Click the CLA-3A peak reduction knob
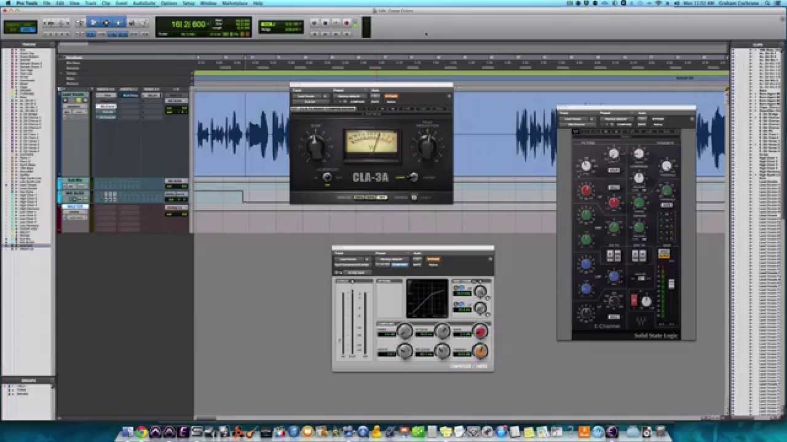The height and width of the screenshot is (442, 787). coord(427,145)
